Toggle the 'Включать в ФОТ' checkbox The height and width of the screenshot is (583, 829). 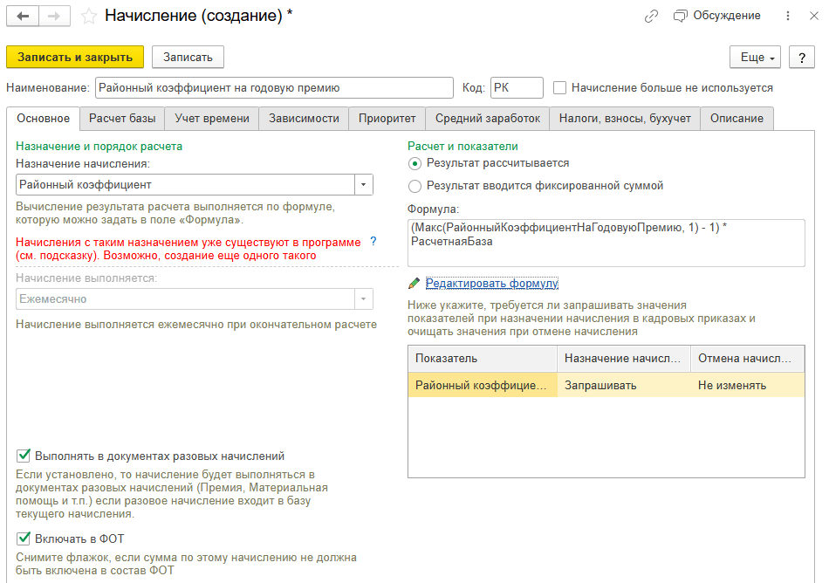(24, 538)
